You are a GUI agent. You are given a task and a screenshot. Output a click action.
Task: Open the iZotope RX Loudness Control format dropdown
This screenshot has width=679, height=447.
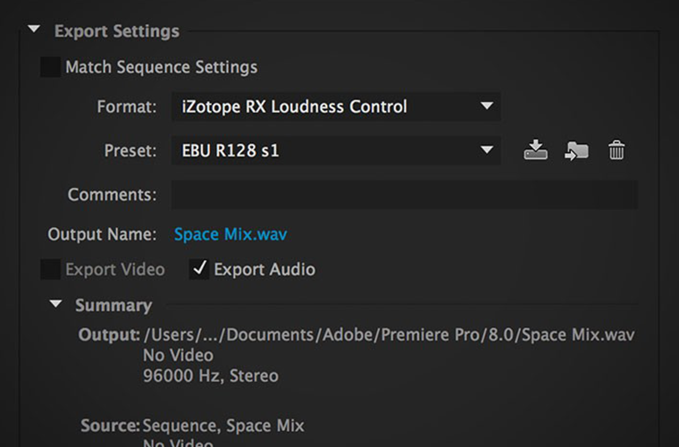click(336, 106)
